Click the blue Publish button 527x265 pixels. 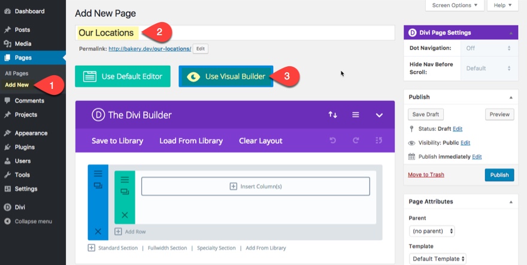[x=499, y=175]
